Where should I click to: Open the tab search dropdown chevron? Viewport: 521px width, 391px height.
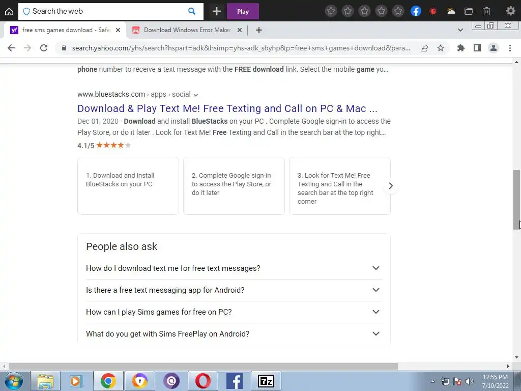(460, 30)
